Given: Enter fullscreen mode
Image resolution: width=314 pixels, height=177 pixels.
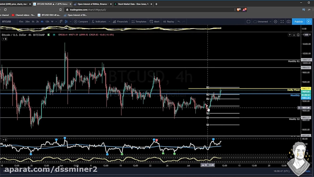Looking at the screenshot, I should point(282,22).
